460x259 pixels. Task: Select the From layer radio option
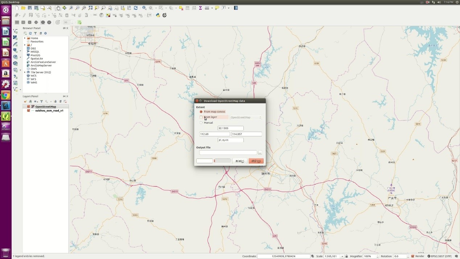click(201, 117)
